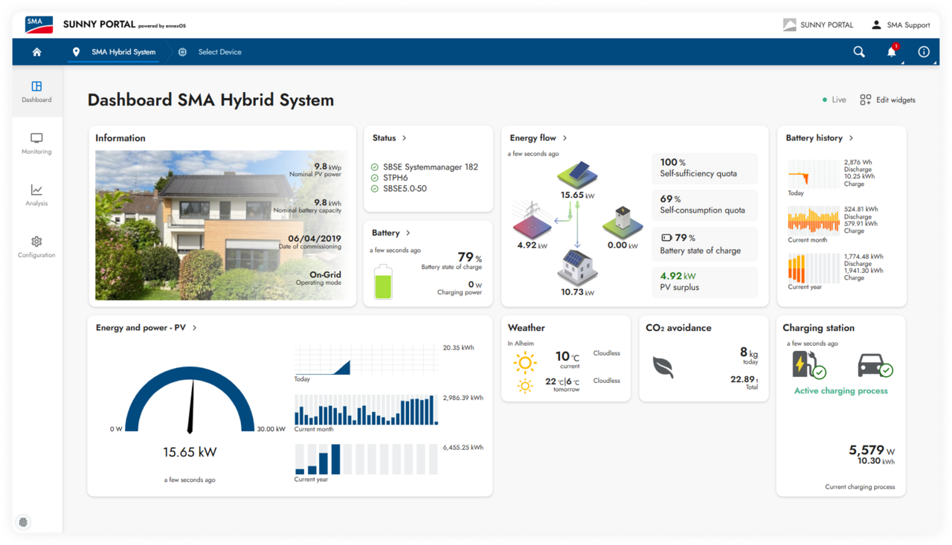952x545 pixels.
Task: Click the small battery icon beside 79 %
Action: (666, 238)
